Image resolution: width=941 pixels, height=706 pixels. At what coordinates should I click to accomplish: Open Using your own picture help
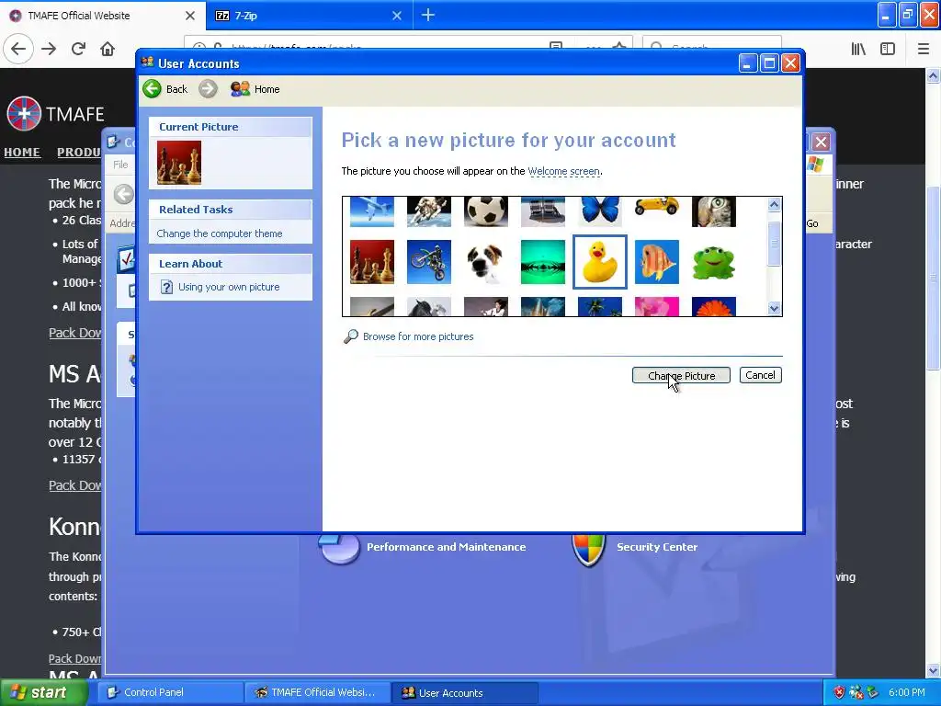click(x=229, y=287)
